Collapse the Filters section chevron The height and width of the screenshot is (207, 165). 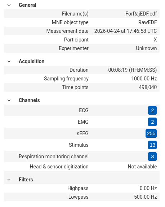click(9, 180)
